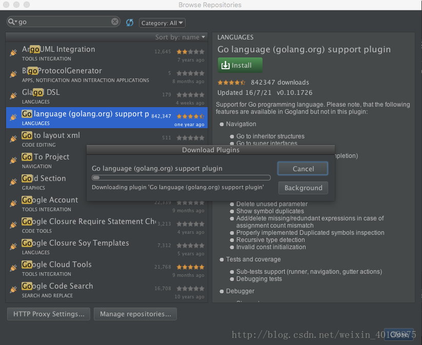
Task: Click 'Debugging tests' item
Action: point(259,279)
